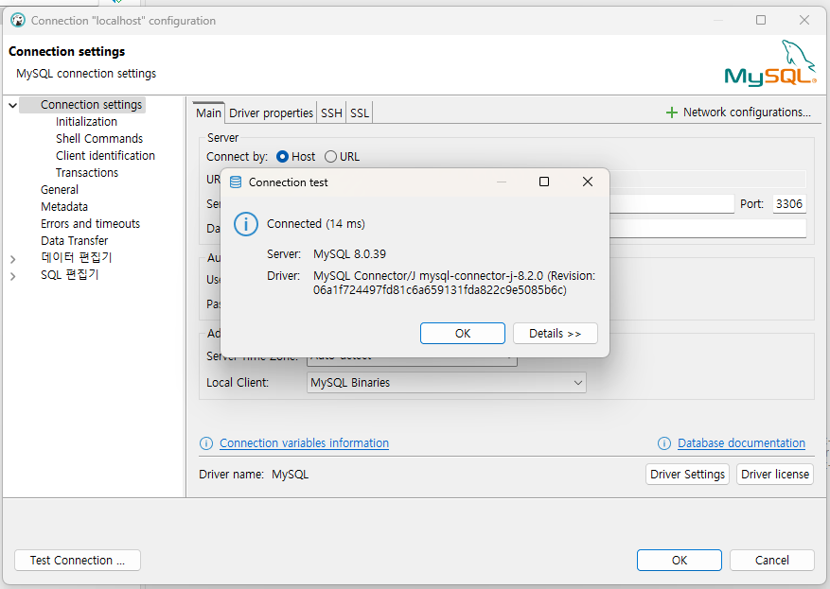Maximize the Connection configuration window

click(x=761, y=20)
